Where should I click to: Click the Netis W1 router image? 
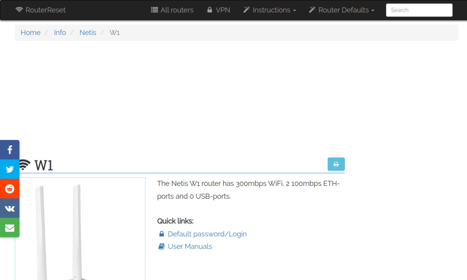pyautogui.click(x=80, y=229)
